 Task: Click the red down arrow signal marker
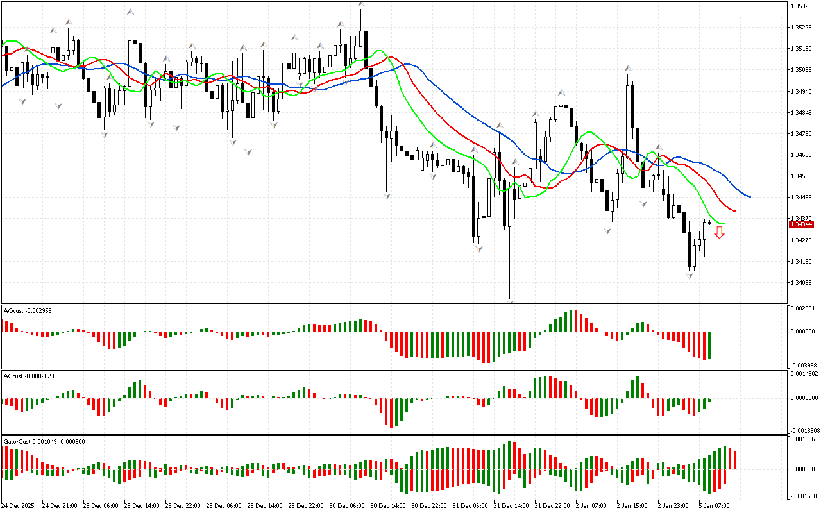point(720,233)
